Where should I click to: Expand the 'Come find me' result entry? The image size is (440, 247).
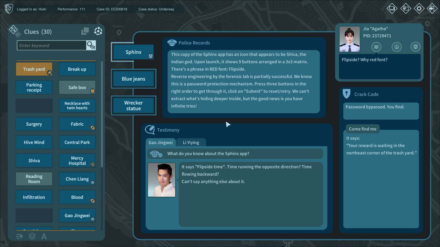(x=362, y=129)
